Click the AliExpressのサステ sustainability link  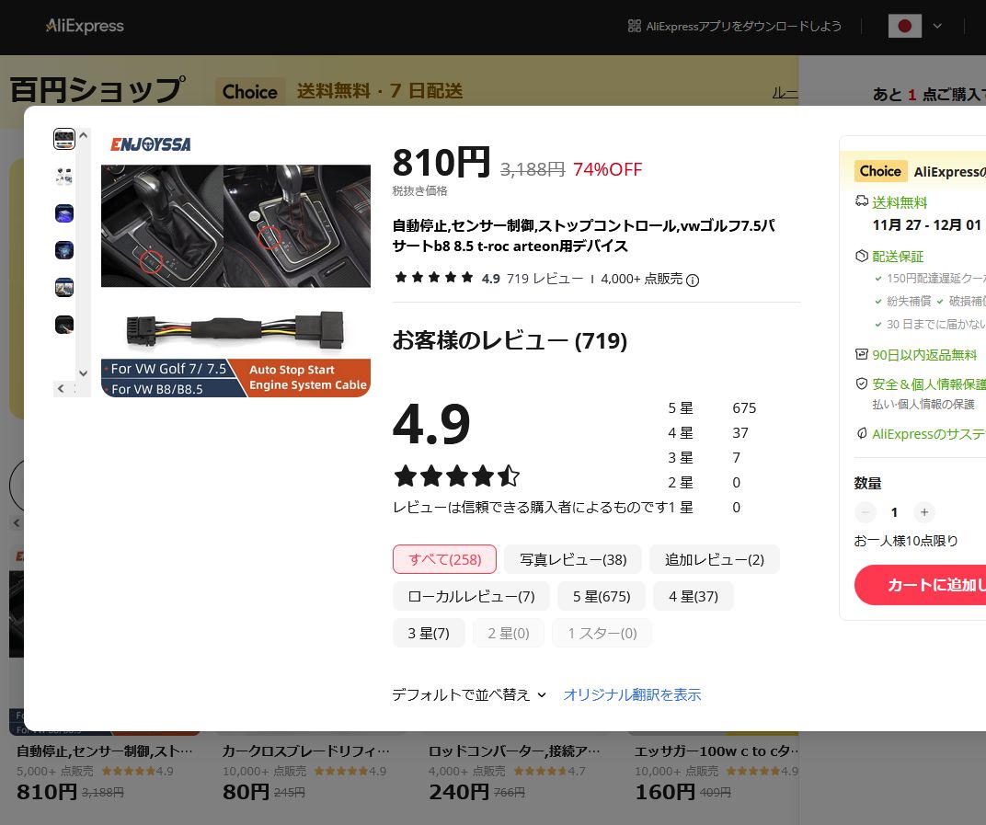[929, 434]
